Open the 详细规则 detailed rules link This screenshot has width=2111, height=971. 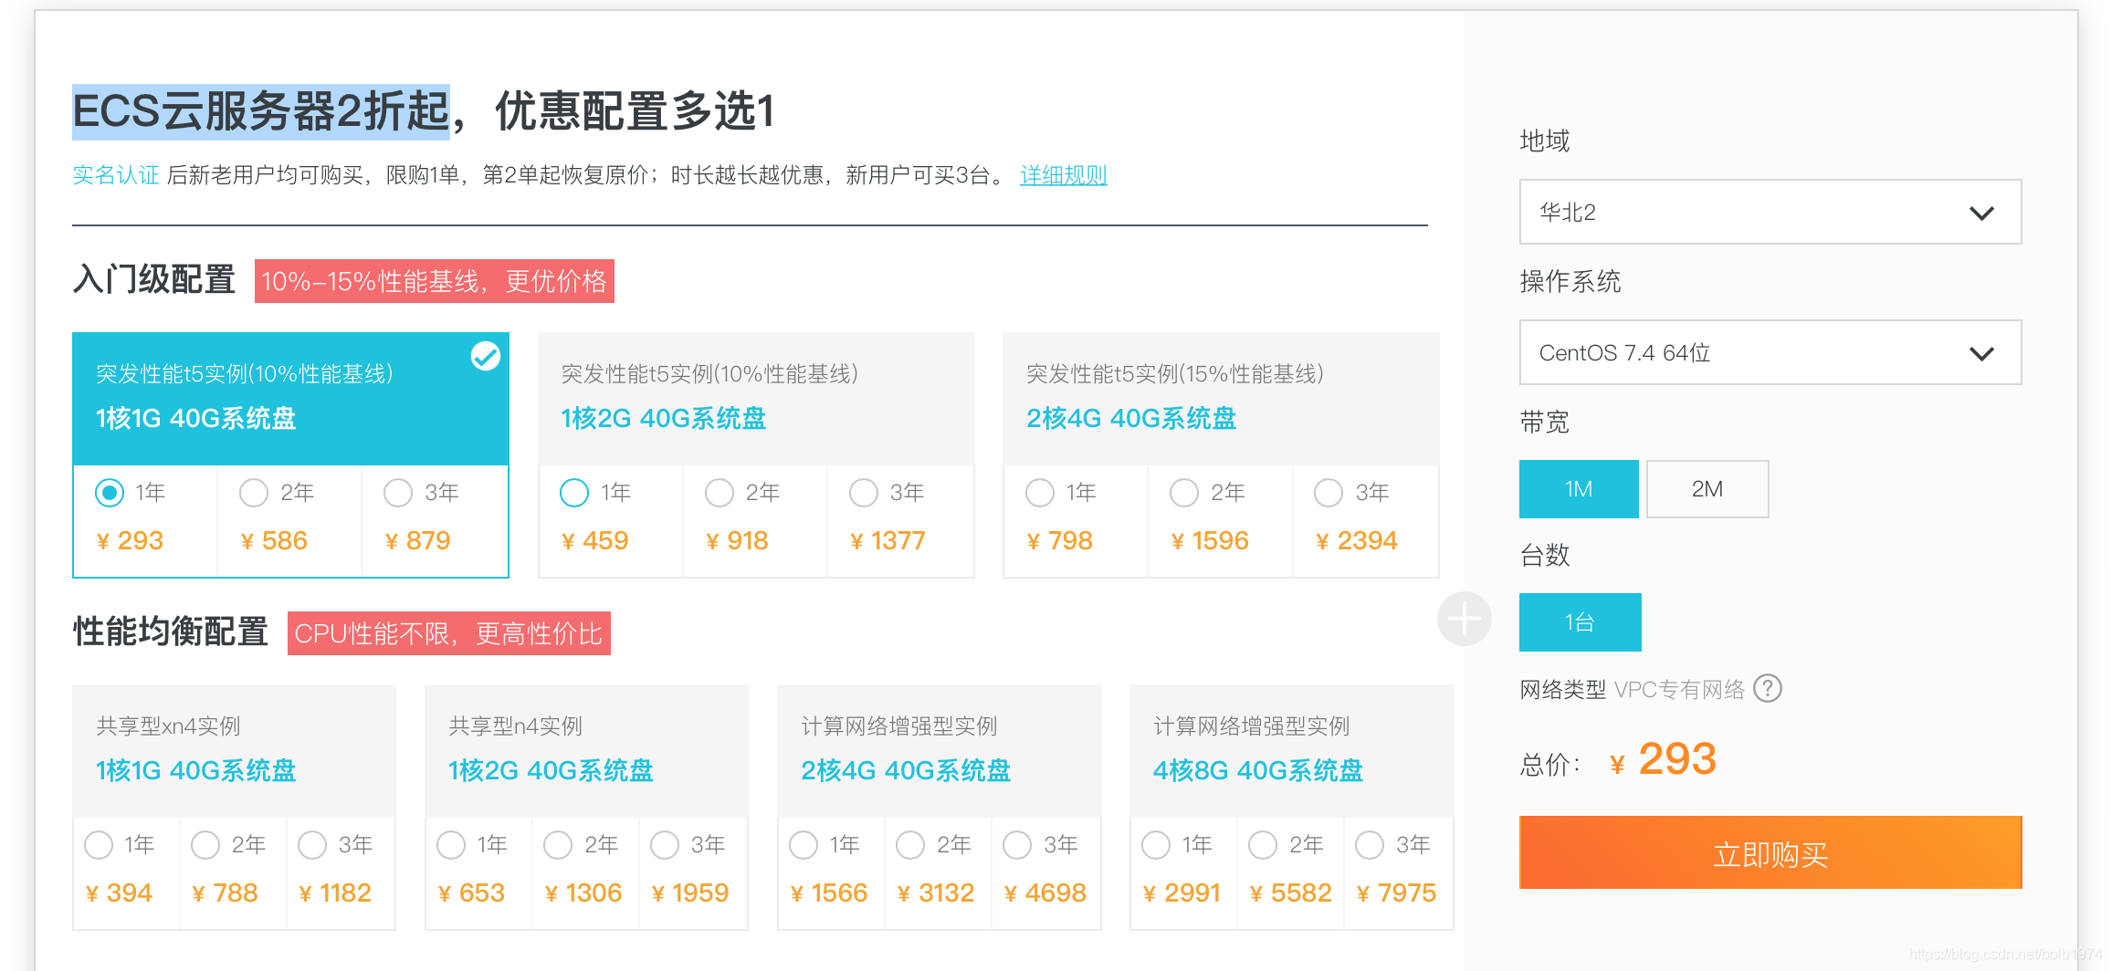point(1064,175)
